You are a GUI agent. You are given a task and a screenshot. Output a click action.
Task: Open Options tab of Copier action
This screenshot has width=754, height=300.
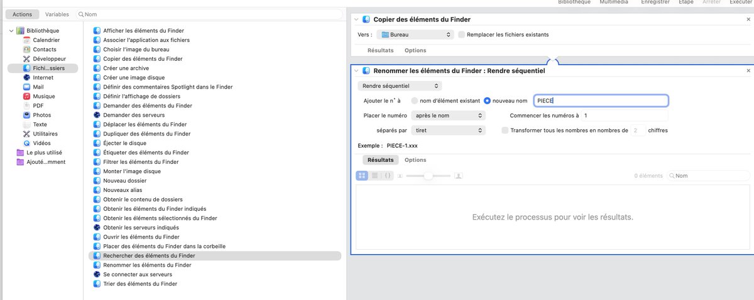[x=415, y=50]
